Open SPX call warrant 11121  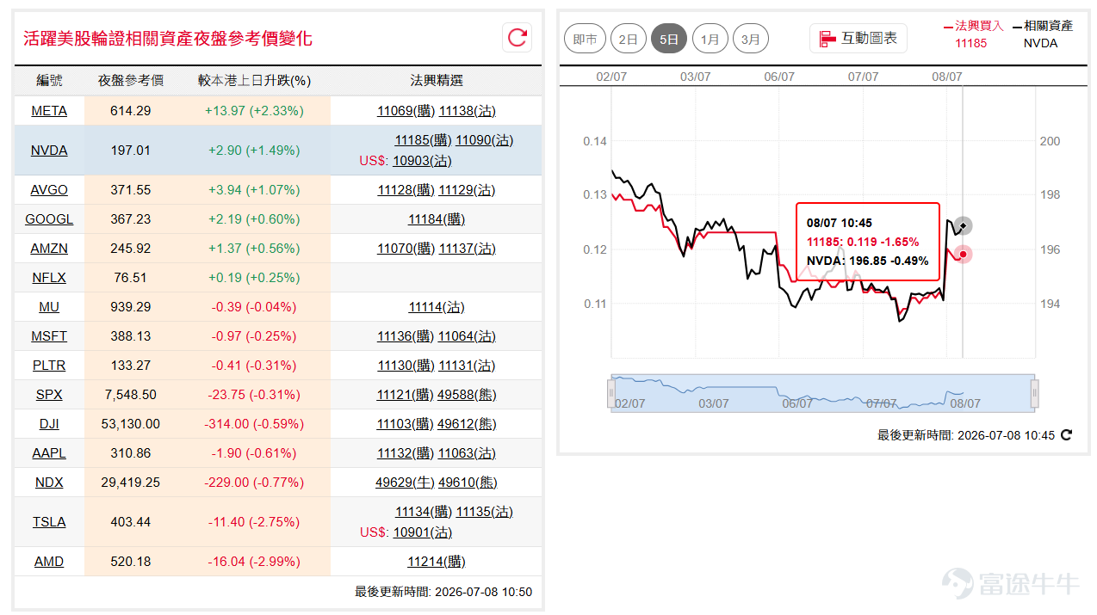tap(406, 395)
